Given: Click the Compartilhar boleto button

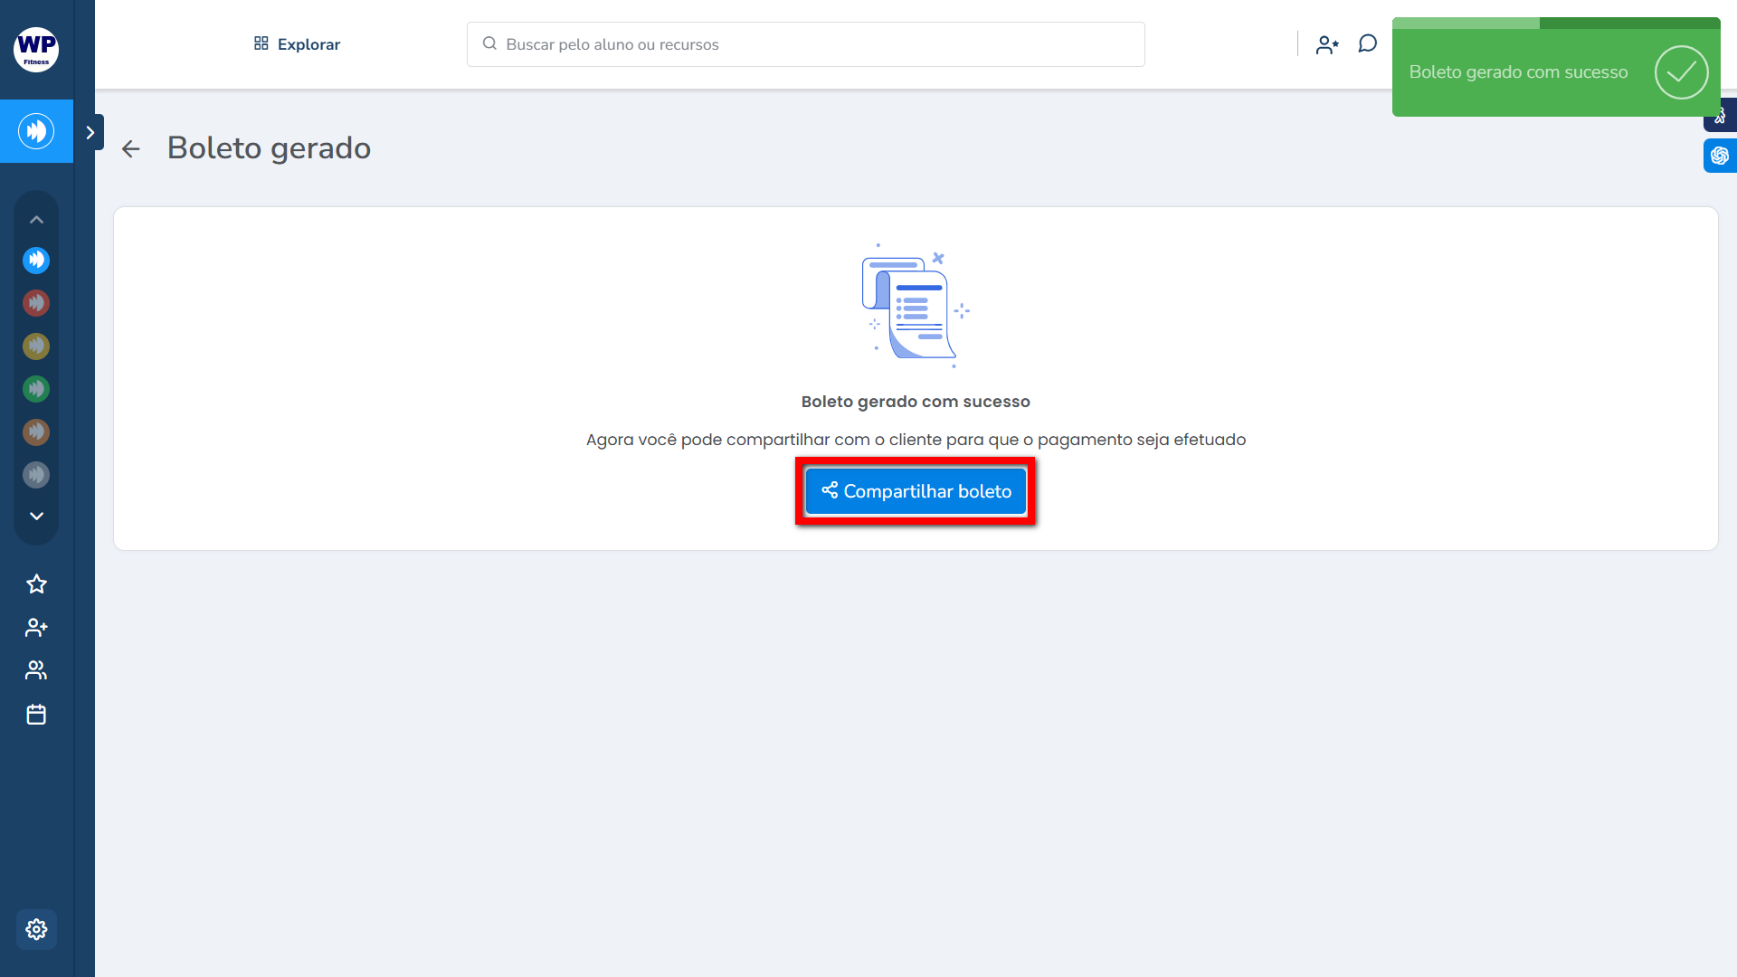Looking at the screenshot, I should point(916,491).
